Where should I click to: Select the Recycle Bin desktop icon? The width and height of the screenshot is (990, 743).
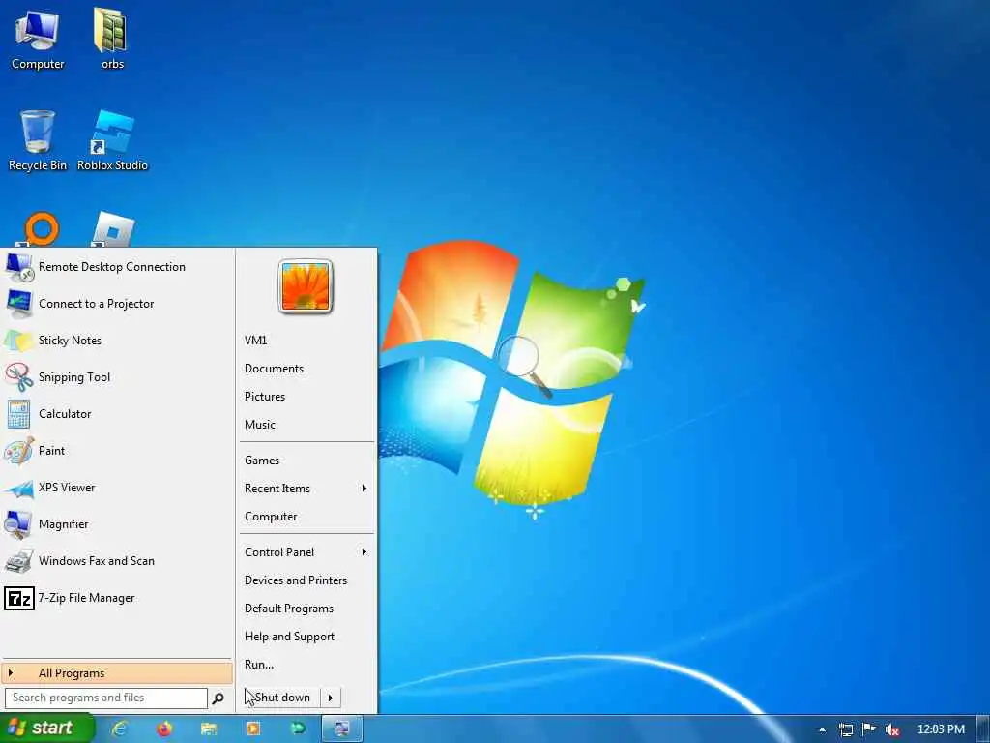[38, 140]
